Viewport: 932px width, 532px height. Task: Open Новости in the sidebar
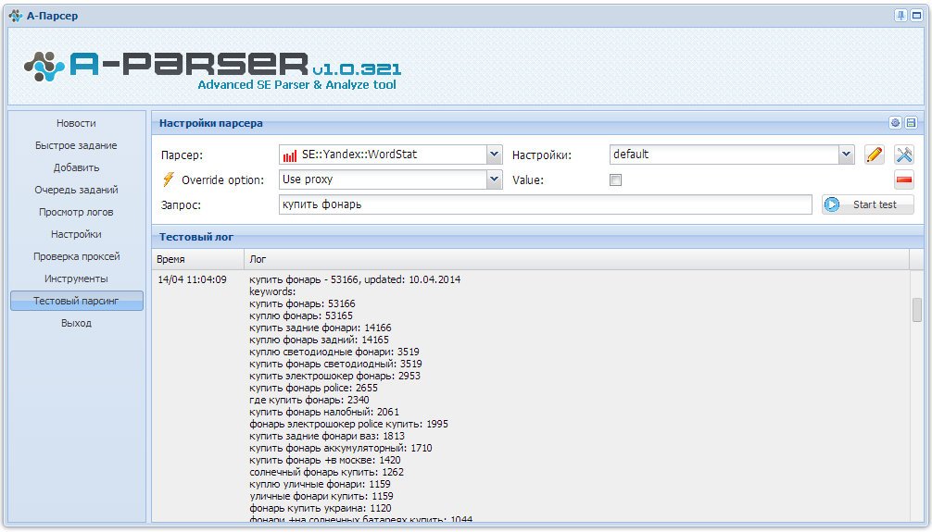[x=76, y=123]
